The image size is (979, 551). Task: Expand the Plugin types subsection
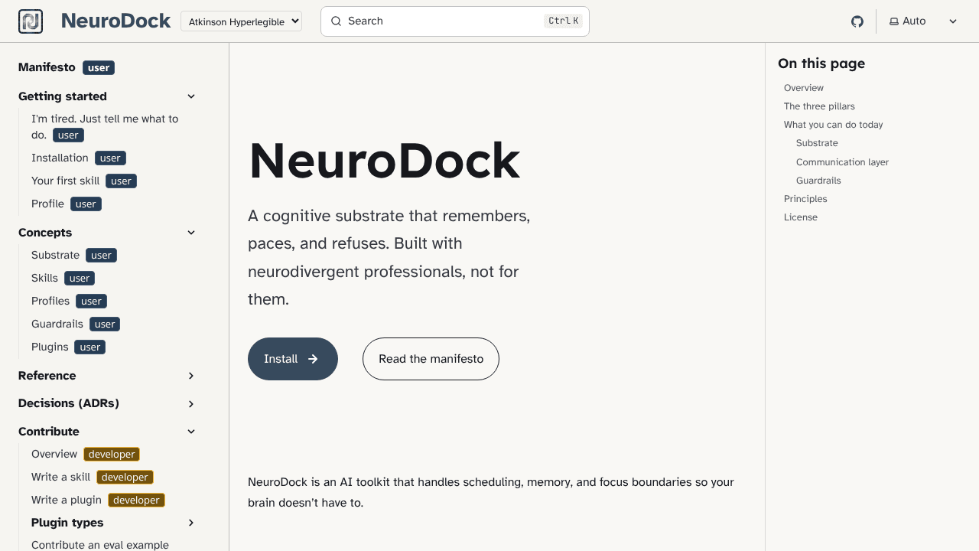[x=191, y=523]
